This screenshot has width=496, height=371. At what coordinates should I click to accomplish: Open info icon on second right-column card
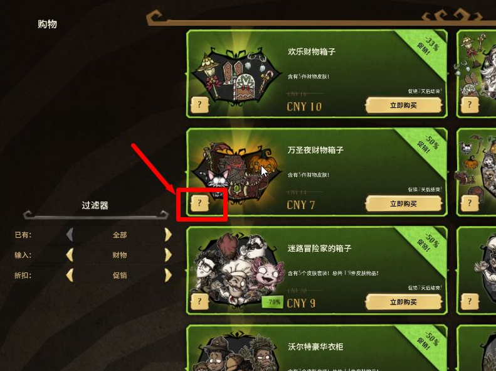(470, 203)
